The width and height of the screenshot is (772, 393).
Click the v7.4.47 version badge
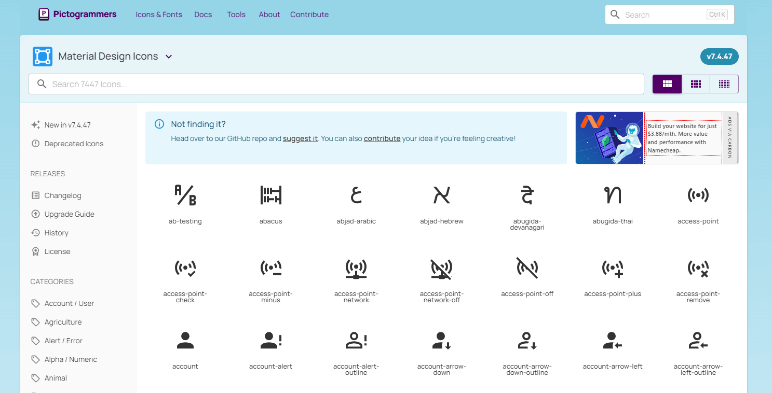pyautogui.click(x=720, y=57)
